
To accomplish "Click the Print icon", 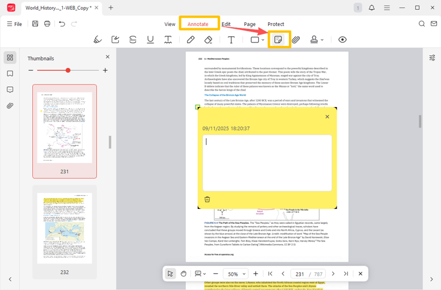I will click(x=47, y=24).
